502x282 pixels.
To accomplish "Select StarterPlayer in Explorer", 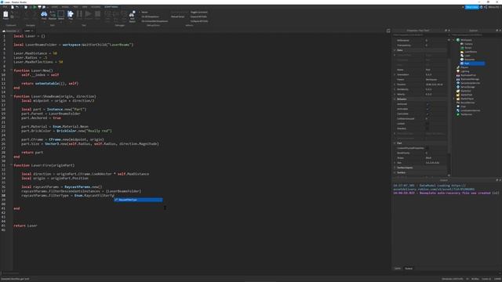I will tap(467, 99).
